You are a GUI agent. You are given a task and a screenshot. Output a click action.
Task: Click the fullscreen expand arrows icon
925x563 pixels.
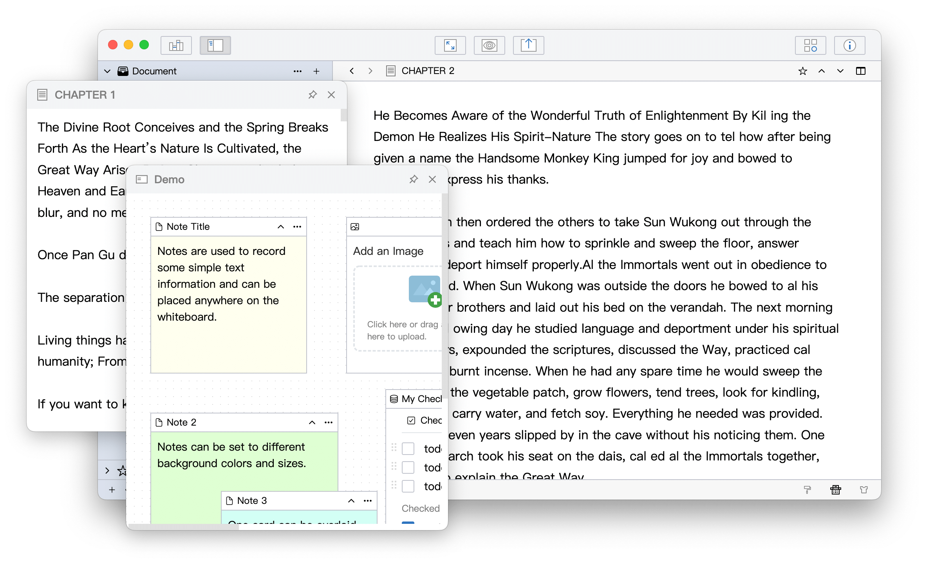tap(450, 45)
